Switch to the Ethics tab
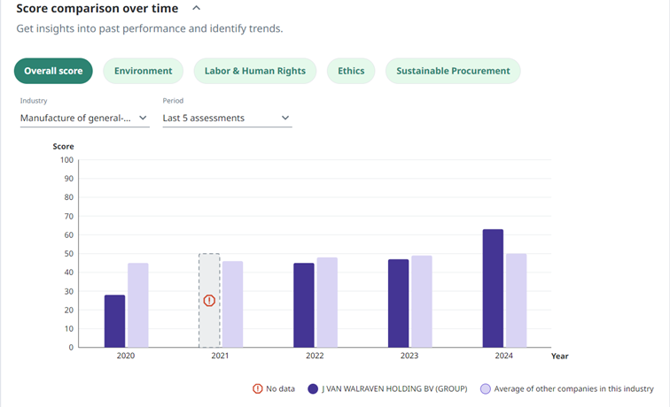Screen dimensions: 670x407 (351, 71)
